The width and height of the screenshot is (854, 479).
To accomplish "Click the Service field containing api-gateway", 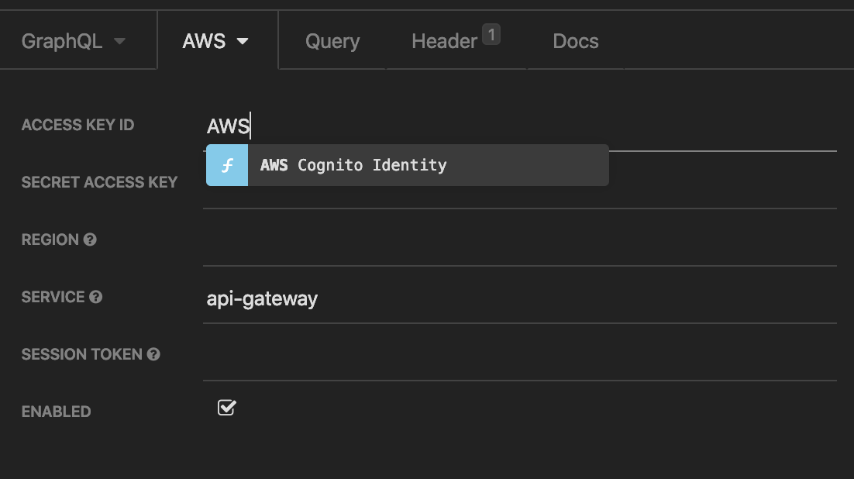I will click(519, 298).
